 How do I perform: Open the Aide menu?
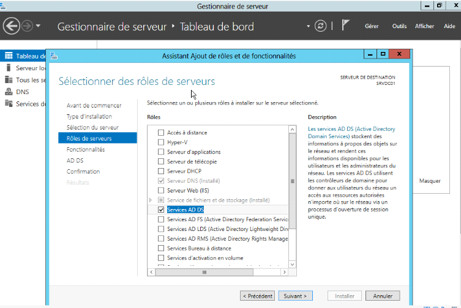pyautogui.click(x=449, y=26)
